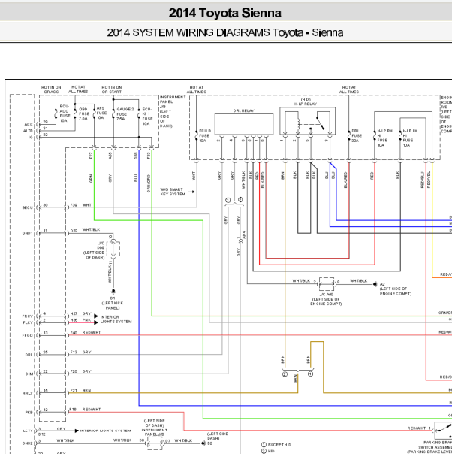Click the D1 ground point dot symbol

pos(113,291)
